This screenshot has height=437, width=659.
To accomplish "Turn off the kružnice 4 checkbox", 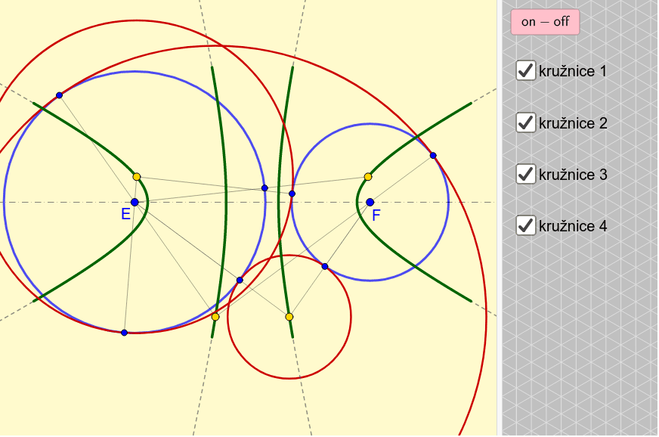I will [x=526, y=225].
